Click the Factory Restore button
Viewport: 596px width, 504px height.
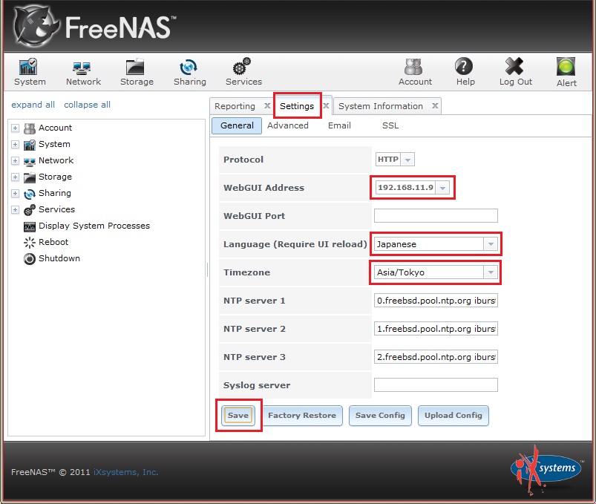(302, 416)
